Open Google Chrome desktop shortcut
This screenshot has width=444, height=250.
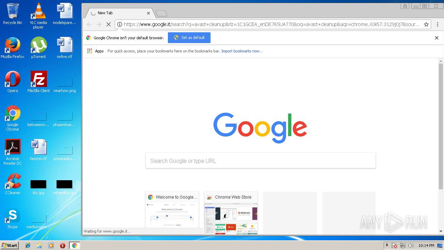pyautogui.click(x=12, y=118)
